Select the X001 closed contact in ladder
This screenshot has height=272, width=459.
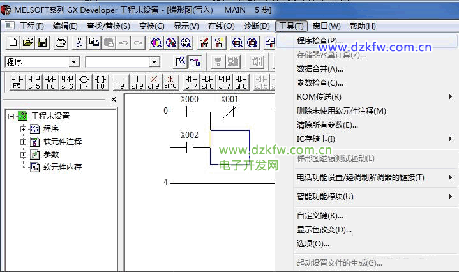pyautogui.click(x=230, y=112)
